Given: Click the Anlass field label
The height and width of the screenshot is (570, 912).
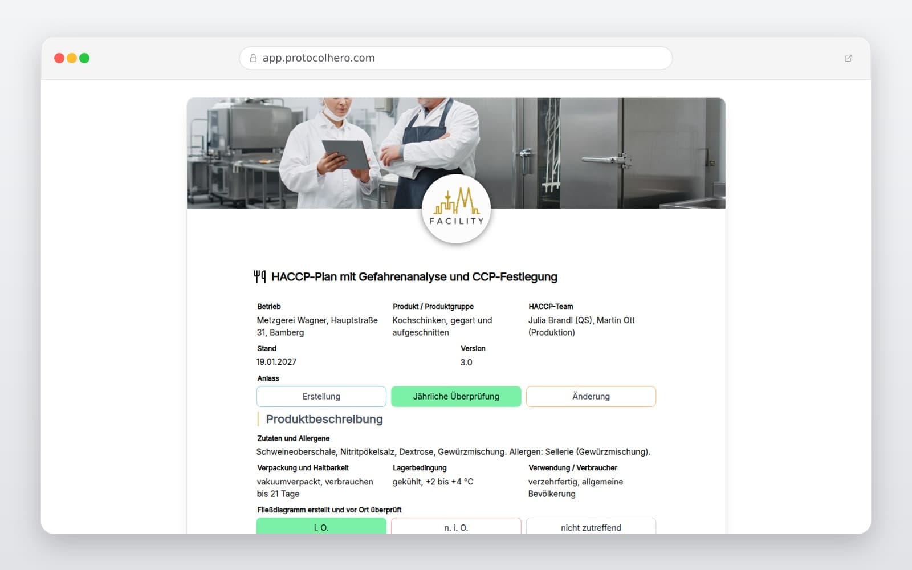Looking at the screenshot, I should (x=268, y=378).
